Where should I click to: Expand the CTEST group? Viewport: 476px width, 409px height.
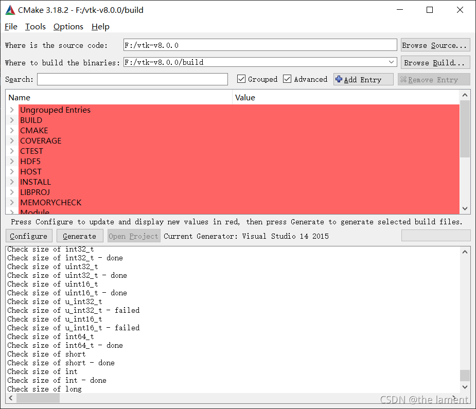(12, 151)
